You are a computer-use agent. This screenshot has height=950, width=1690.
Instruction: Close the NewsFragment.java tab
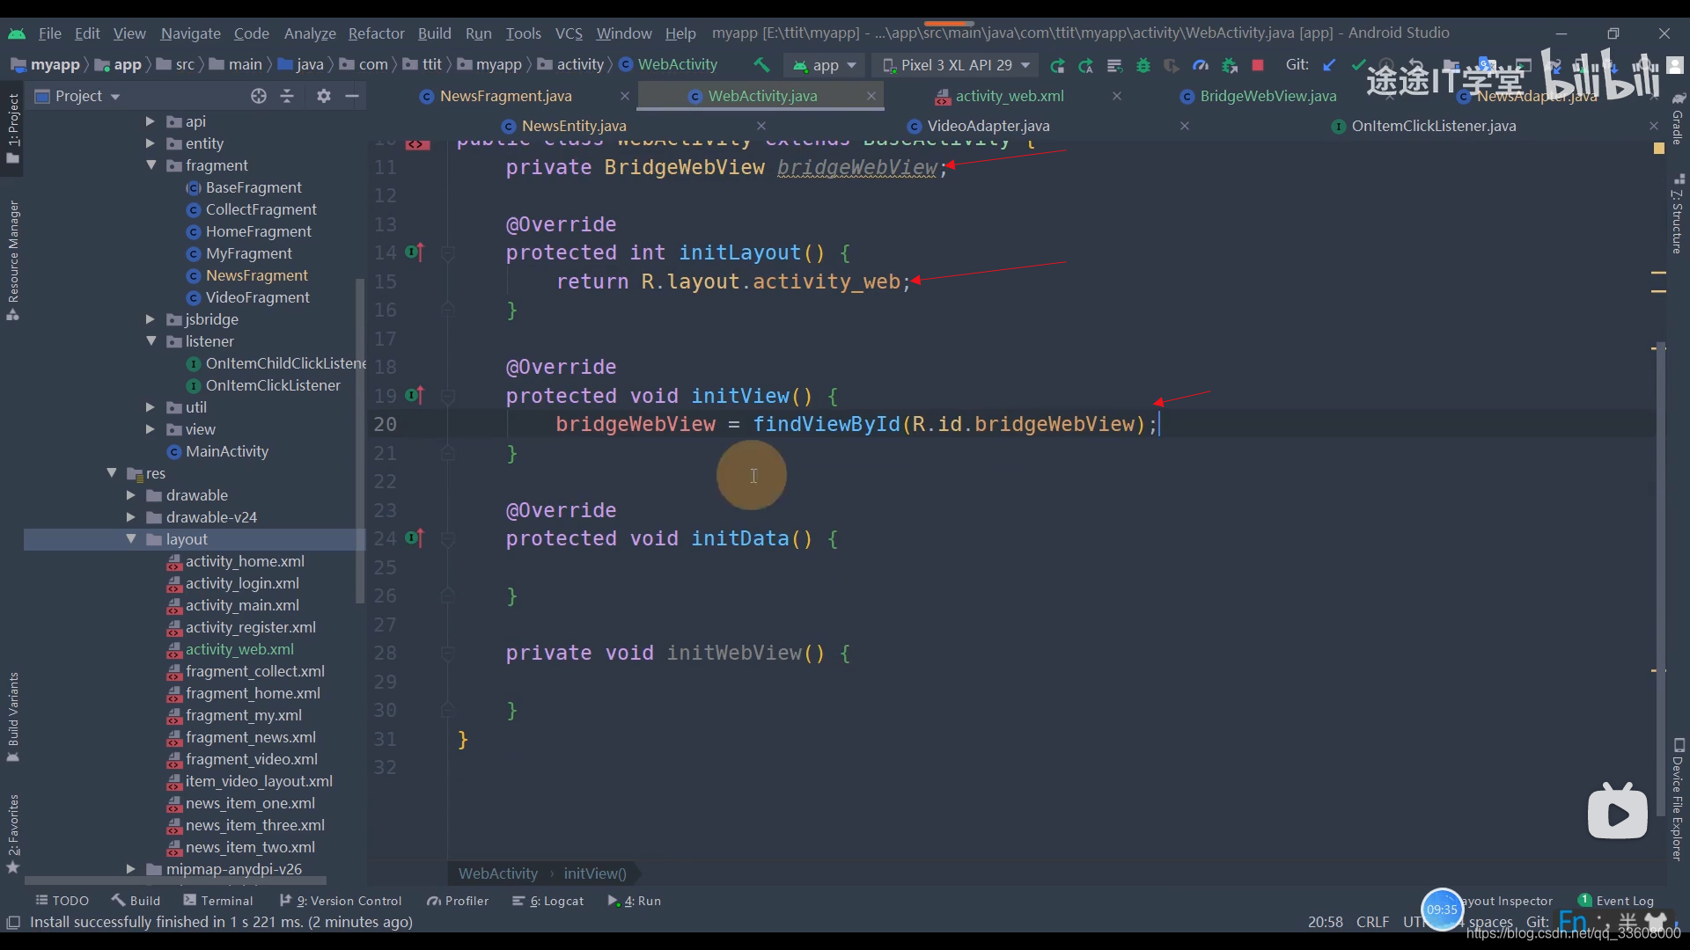click(625, 96)
